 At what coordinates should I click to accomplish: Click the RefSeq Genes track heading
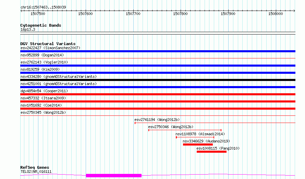pos(35,167)
